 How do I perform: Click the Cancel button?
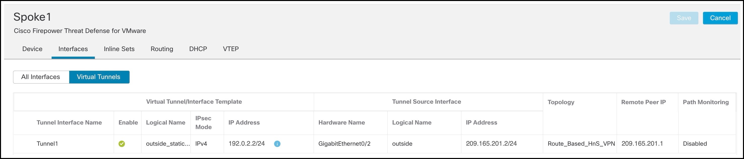(720, 18)
